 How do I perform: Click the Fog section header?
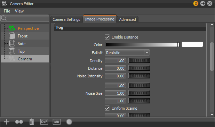(130, 27)
